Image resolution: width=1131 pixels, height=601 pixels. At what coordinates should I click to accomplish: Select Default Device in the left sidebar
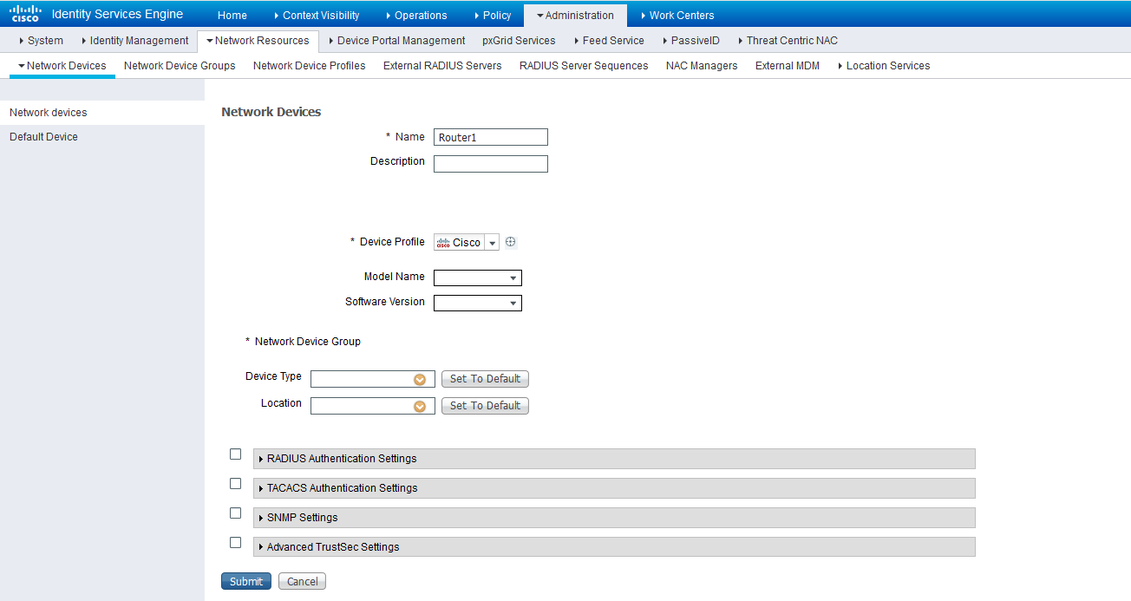[x=43, y=136]
